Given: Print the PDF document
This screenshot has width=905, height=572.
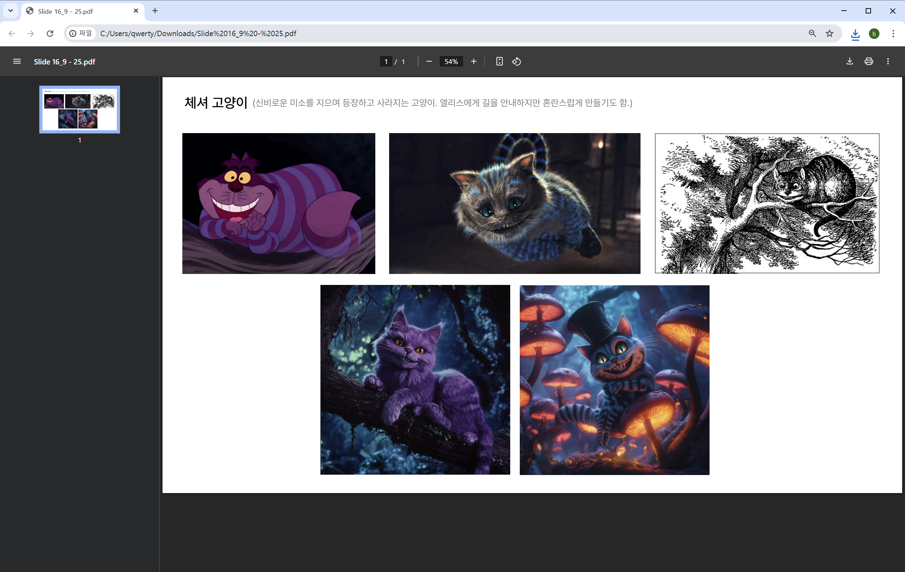Looking at the screenshot, I should (869, 61).
